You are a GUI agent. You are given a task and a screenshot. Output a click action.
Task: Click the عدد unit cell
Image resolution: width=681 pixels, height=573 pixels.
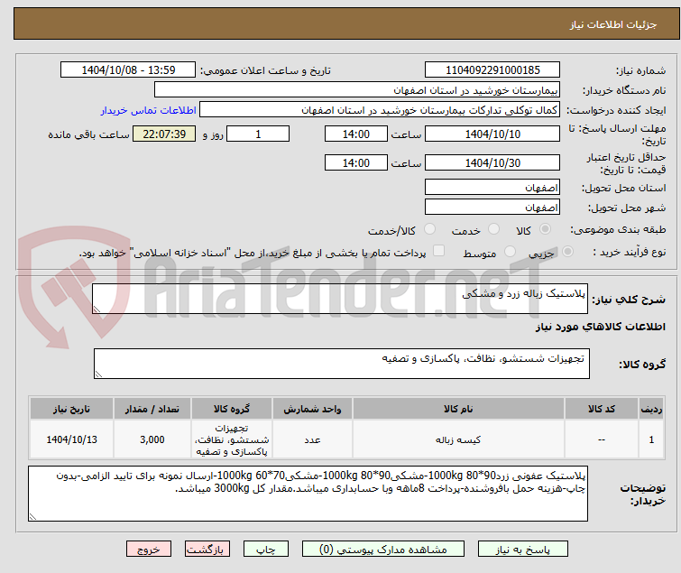point(312,439)
